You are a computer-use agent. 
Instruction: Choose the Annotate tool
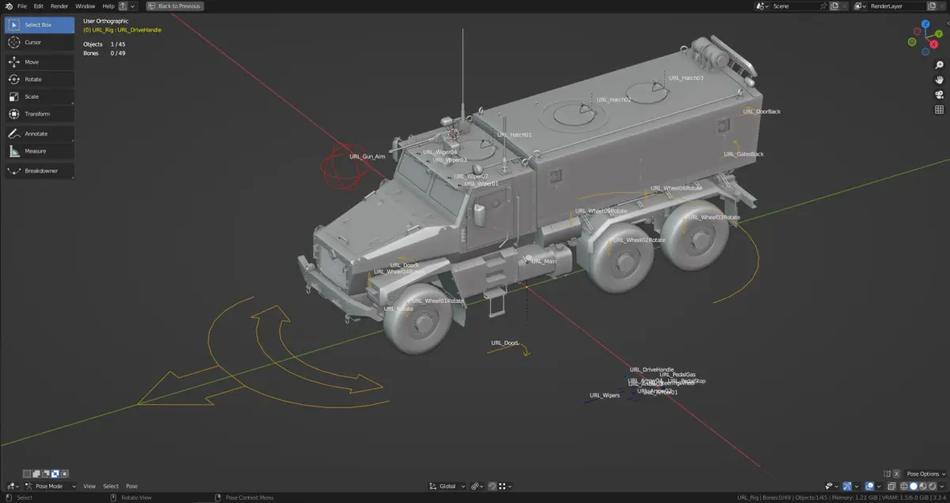point(40,134)
